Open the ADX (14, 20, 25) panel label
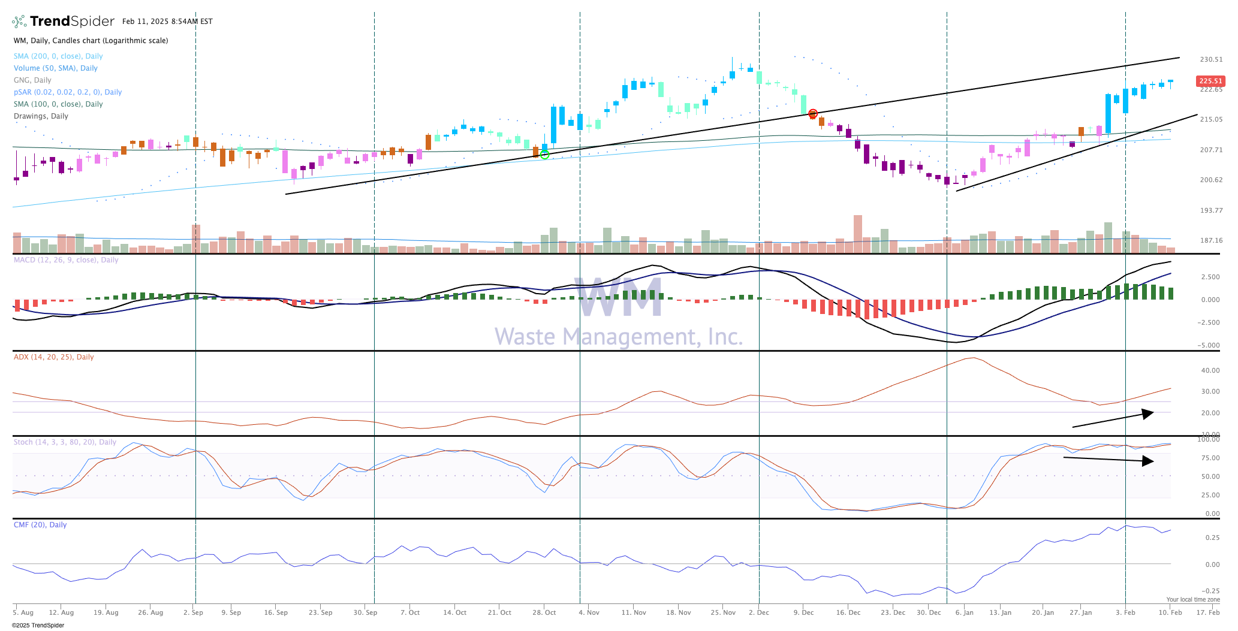The width and height of the screenshot is (1238, 631). coord(54,357)
